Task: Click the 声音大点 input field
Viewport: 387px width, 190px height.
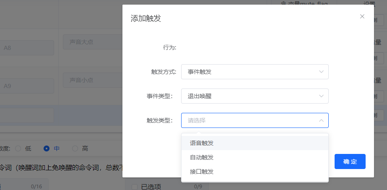Action: [x=93, y=42]
